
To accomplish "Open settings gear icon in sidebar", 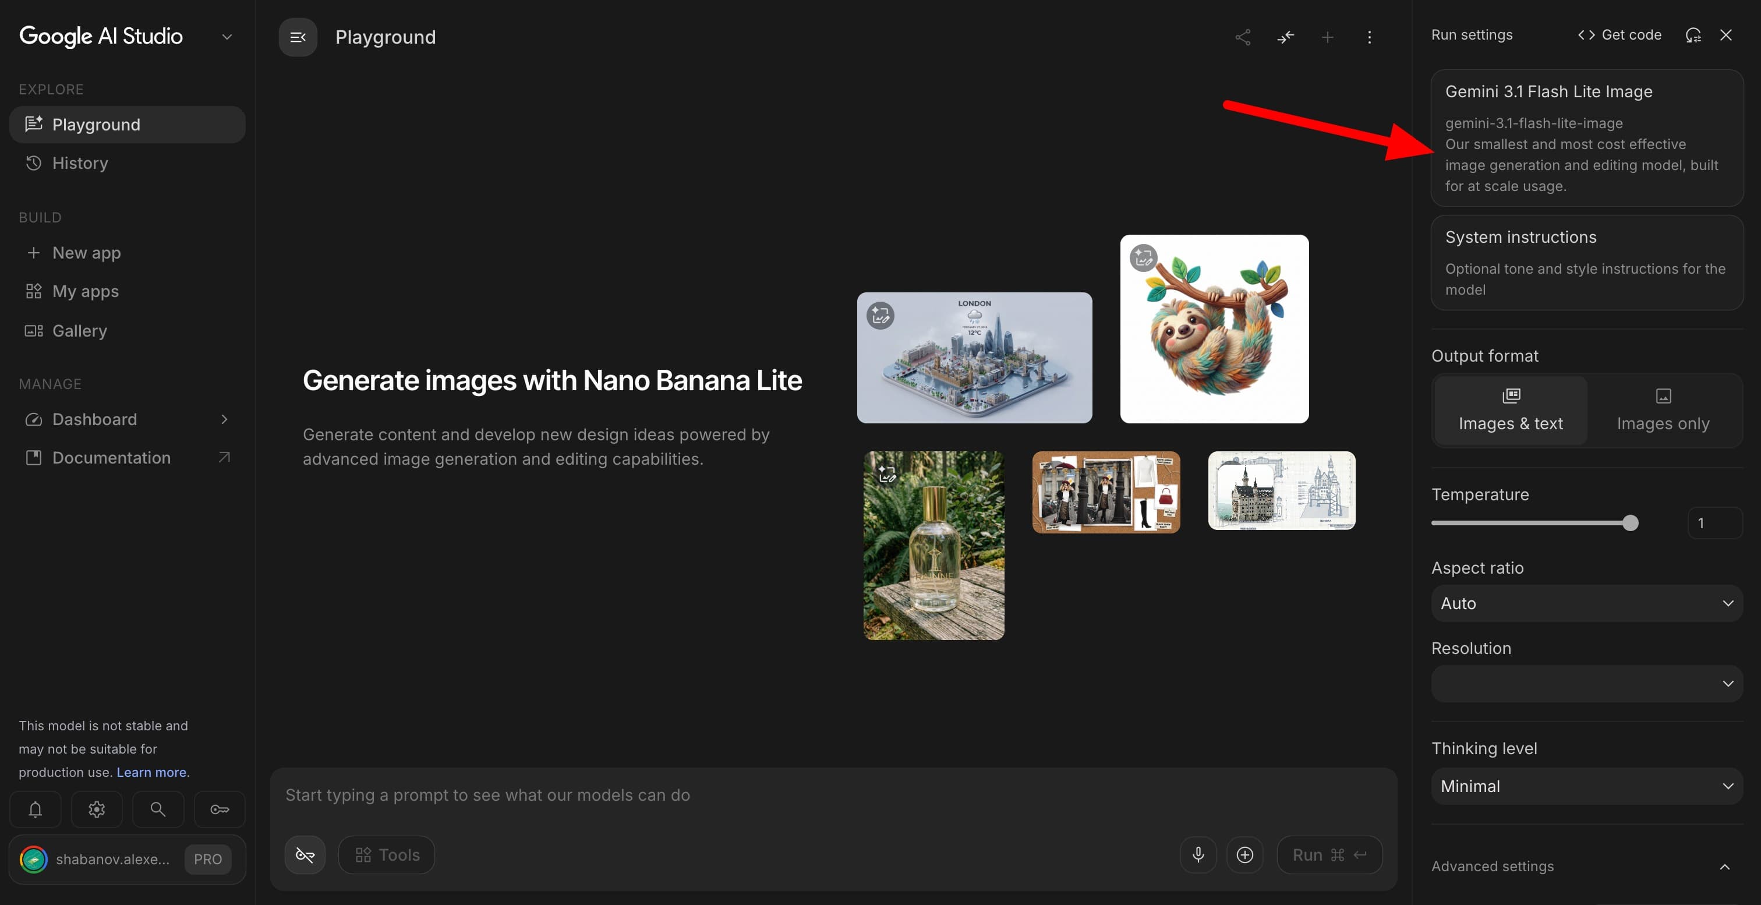I will pyautogui.click(x=97, y=809).
